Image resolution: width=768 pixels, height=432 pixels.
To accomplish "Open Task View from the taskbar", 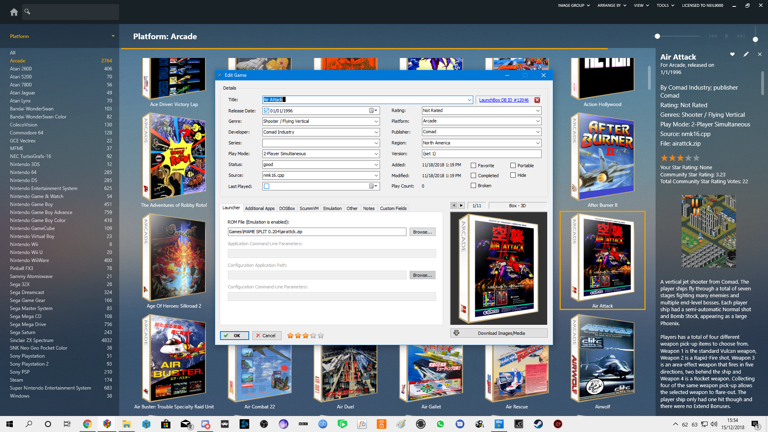I will (x=67, y=424).
